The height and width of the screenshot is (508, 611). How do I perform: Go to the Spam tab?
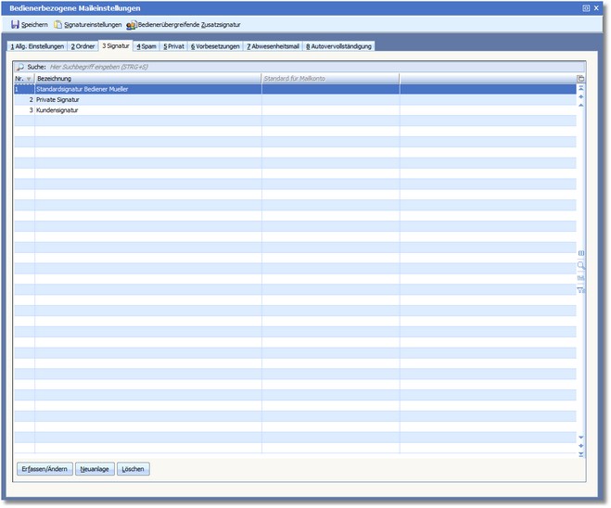tap(146, 46)
